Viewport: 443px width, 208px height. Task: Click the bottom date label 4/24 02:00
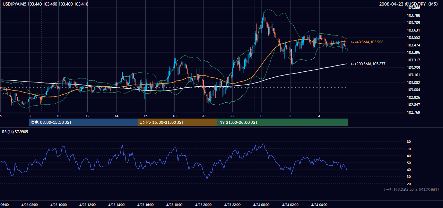point(290,205)
